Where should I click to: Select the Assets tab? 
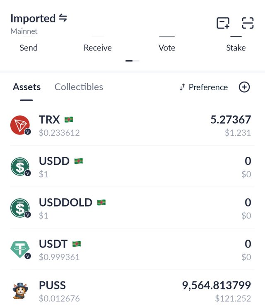(26, 87)
